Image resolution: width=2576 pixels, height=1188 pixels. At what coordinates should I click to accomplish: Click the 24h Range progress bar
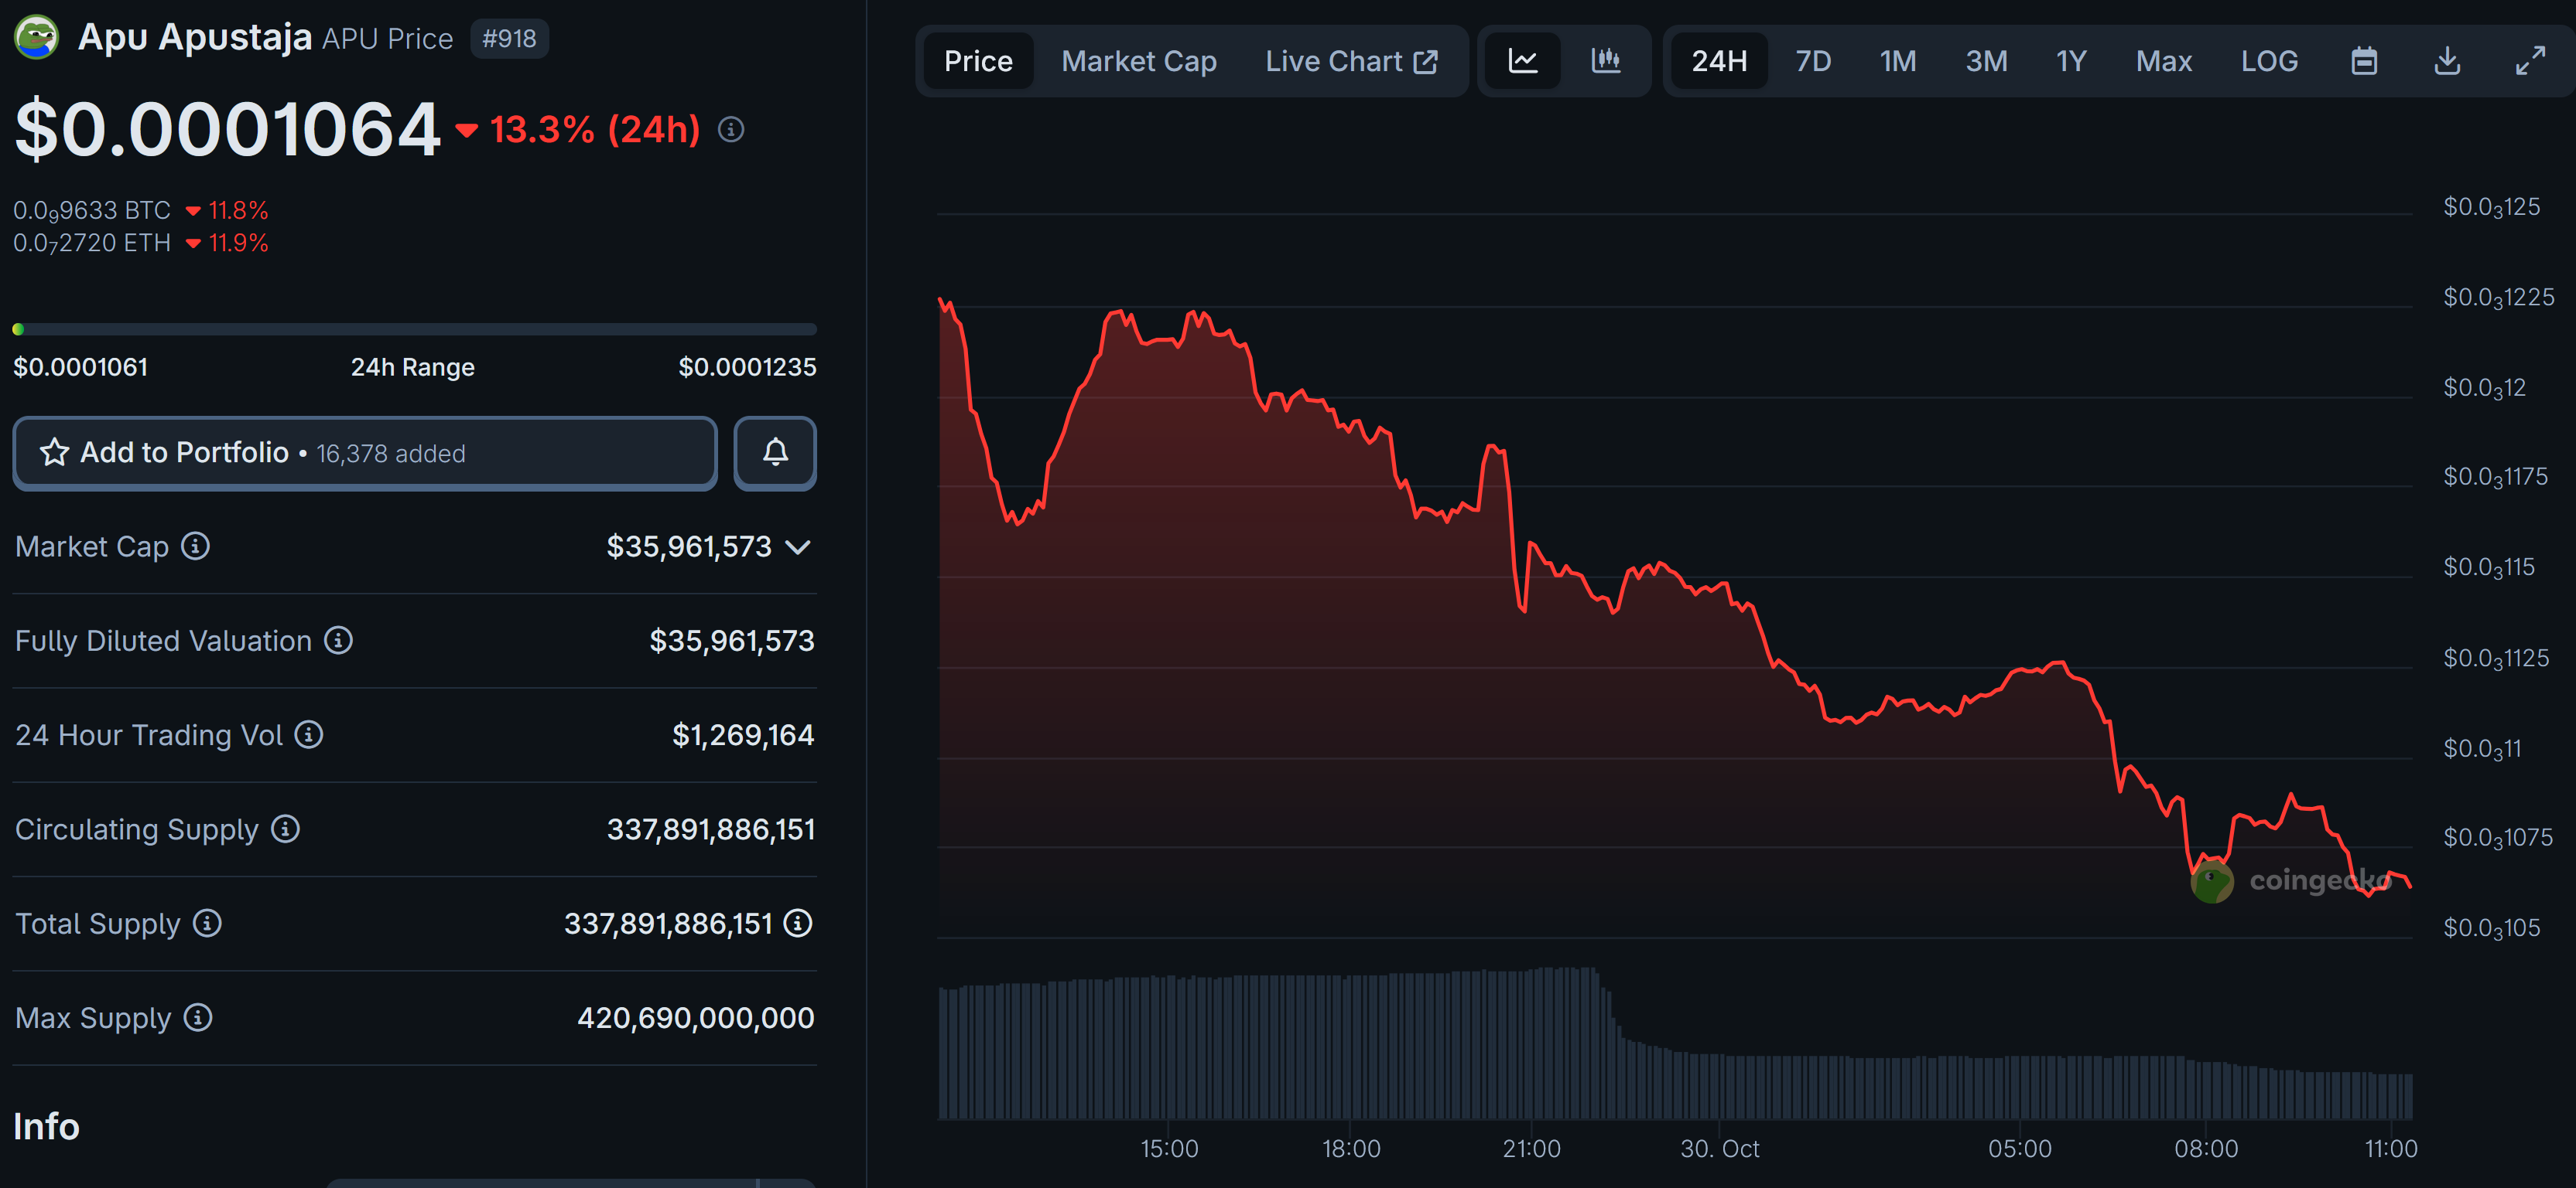coord(414,328)
